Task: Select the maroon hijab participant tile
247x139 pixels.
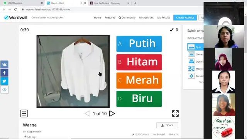Action: click(223, 59)
